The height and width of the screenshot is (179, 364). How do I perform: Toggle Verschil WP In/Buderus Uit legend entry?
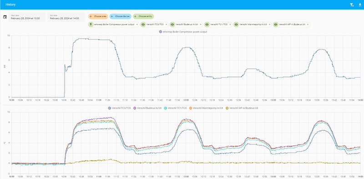[242, 108]
